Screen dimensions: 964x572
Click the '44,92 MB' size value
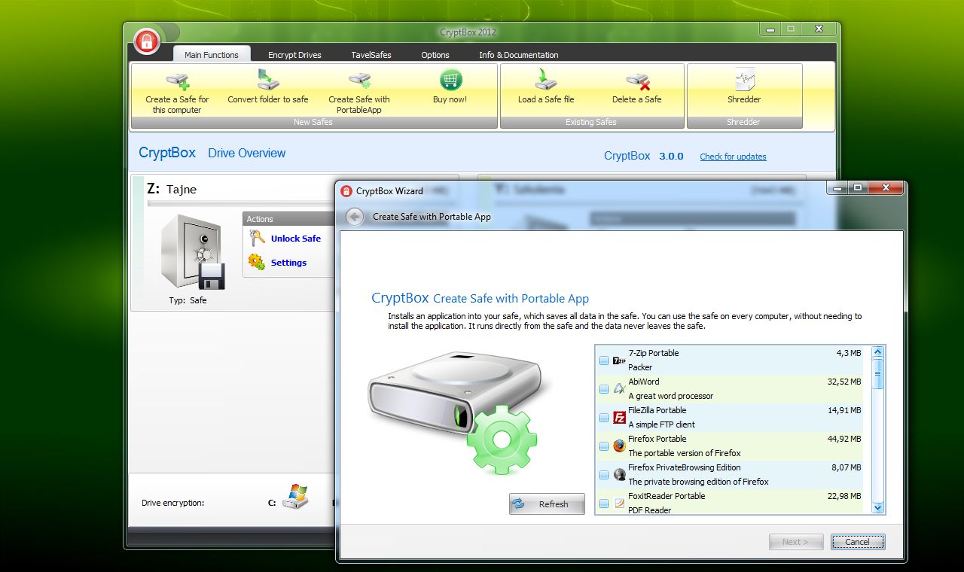click(844, 439)
